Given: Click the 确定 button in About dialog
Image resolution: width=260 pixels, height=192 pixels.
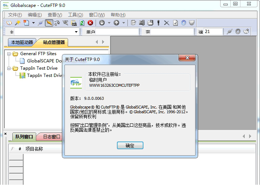Looking at the screenshot, I should [x=130, y=146].
